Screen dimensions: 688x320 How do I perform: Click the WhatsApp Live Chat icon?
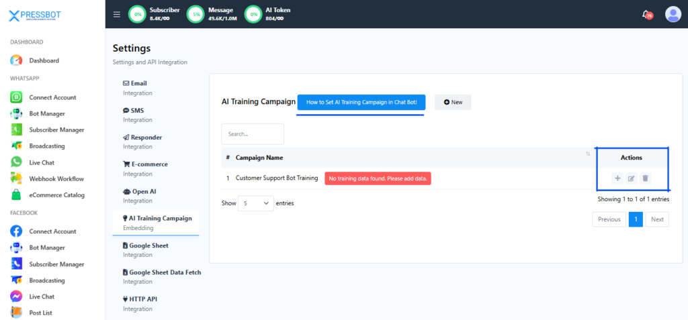[16, 162]
